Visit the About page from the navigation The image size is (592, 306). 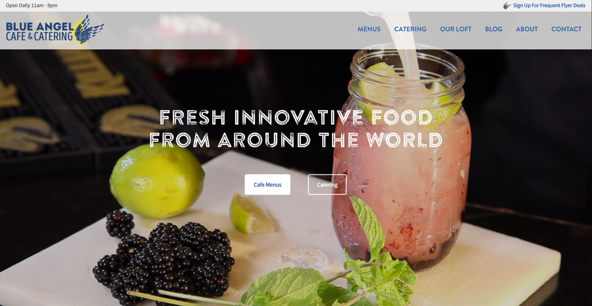527,29
